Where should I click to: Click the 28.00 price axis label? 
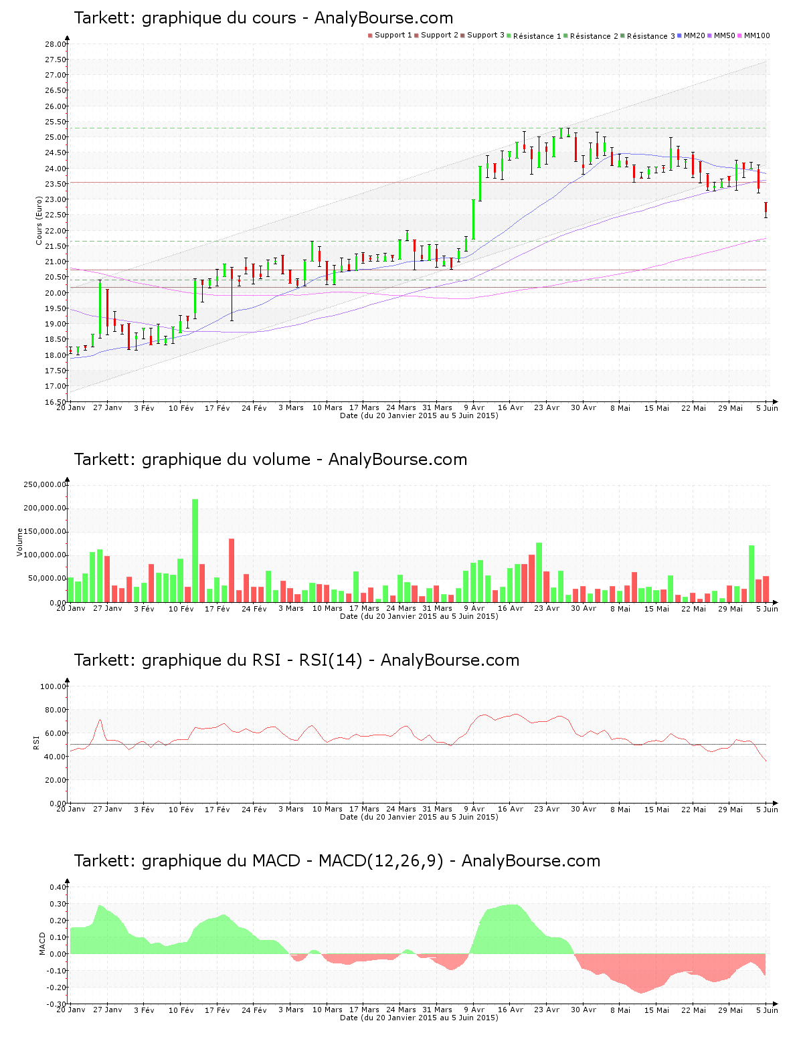pos(56,44)
